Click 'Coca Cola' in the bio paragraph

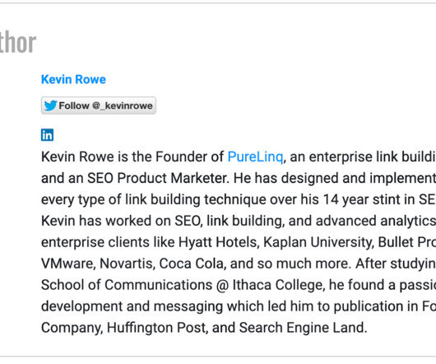pos(192,264)
